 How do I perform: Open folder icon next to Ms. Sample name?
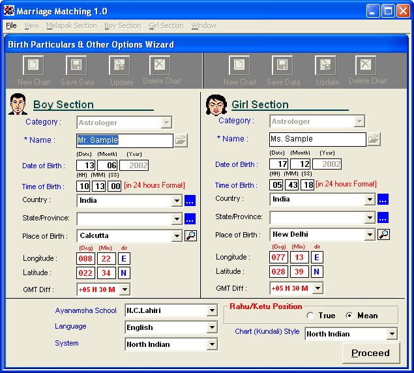[374, 139]
